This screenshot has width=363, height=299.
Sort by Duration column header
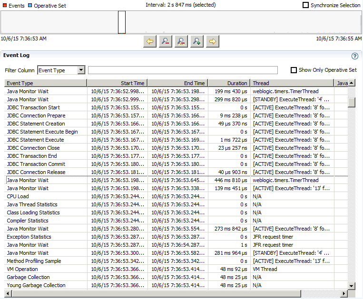coord(229,83)
